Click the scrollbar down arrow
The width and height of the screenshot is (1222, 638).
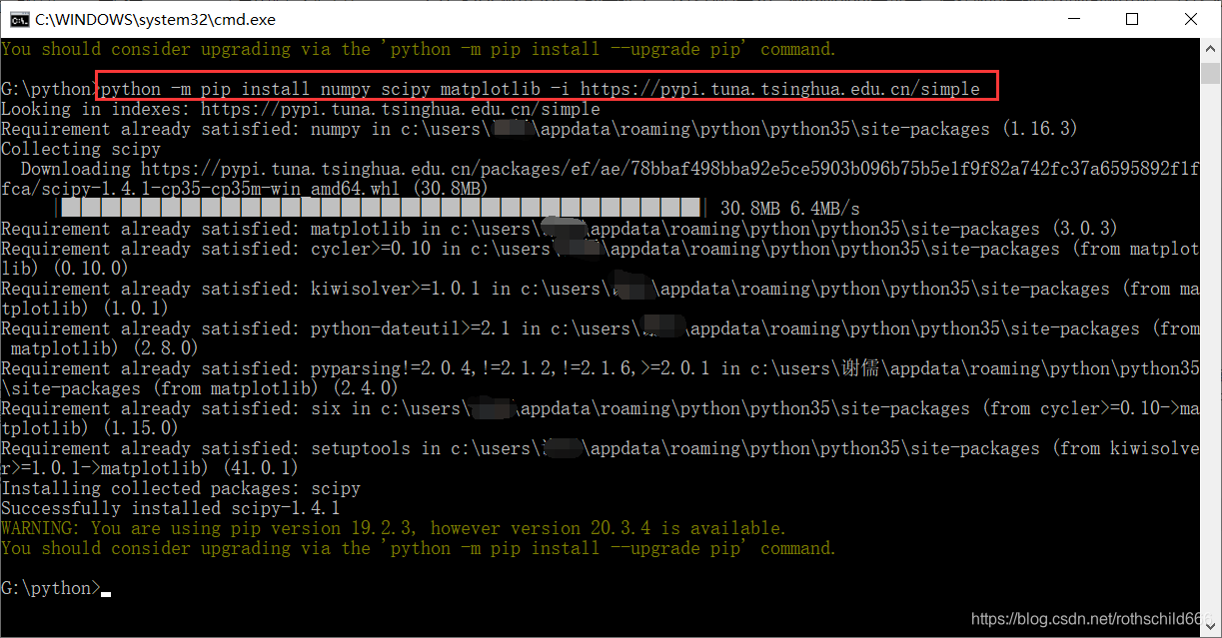point(1210,625)
